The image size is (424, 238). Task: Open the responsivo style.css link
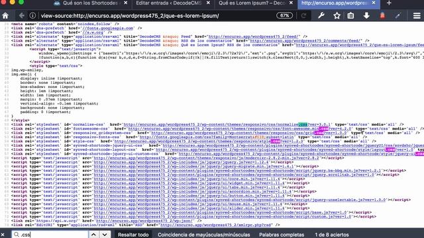point(209,141)
